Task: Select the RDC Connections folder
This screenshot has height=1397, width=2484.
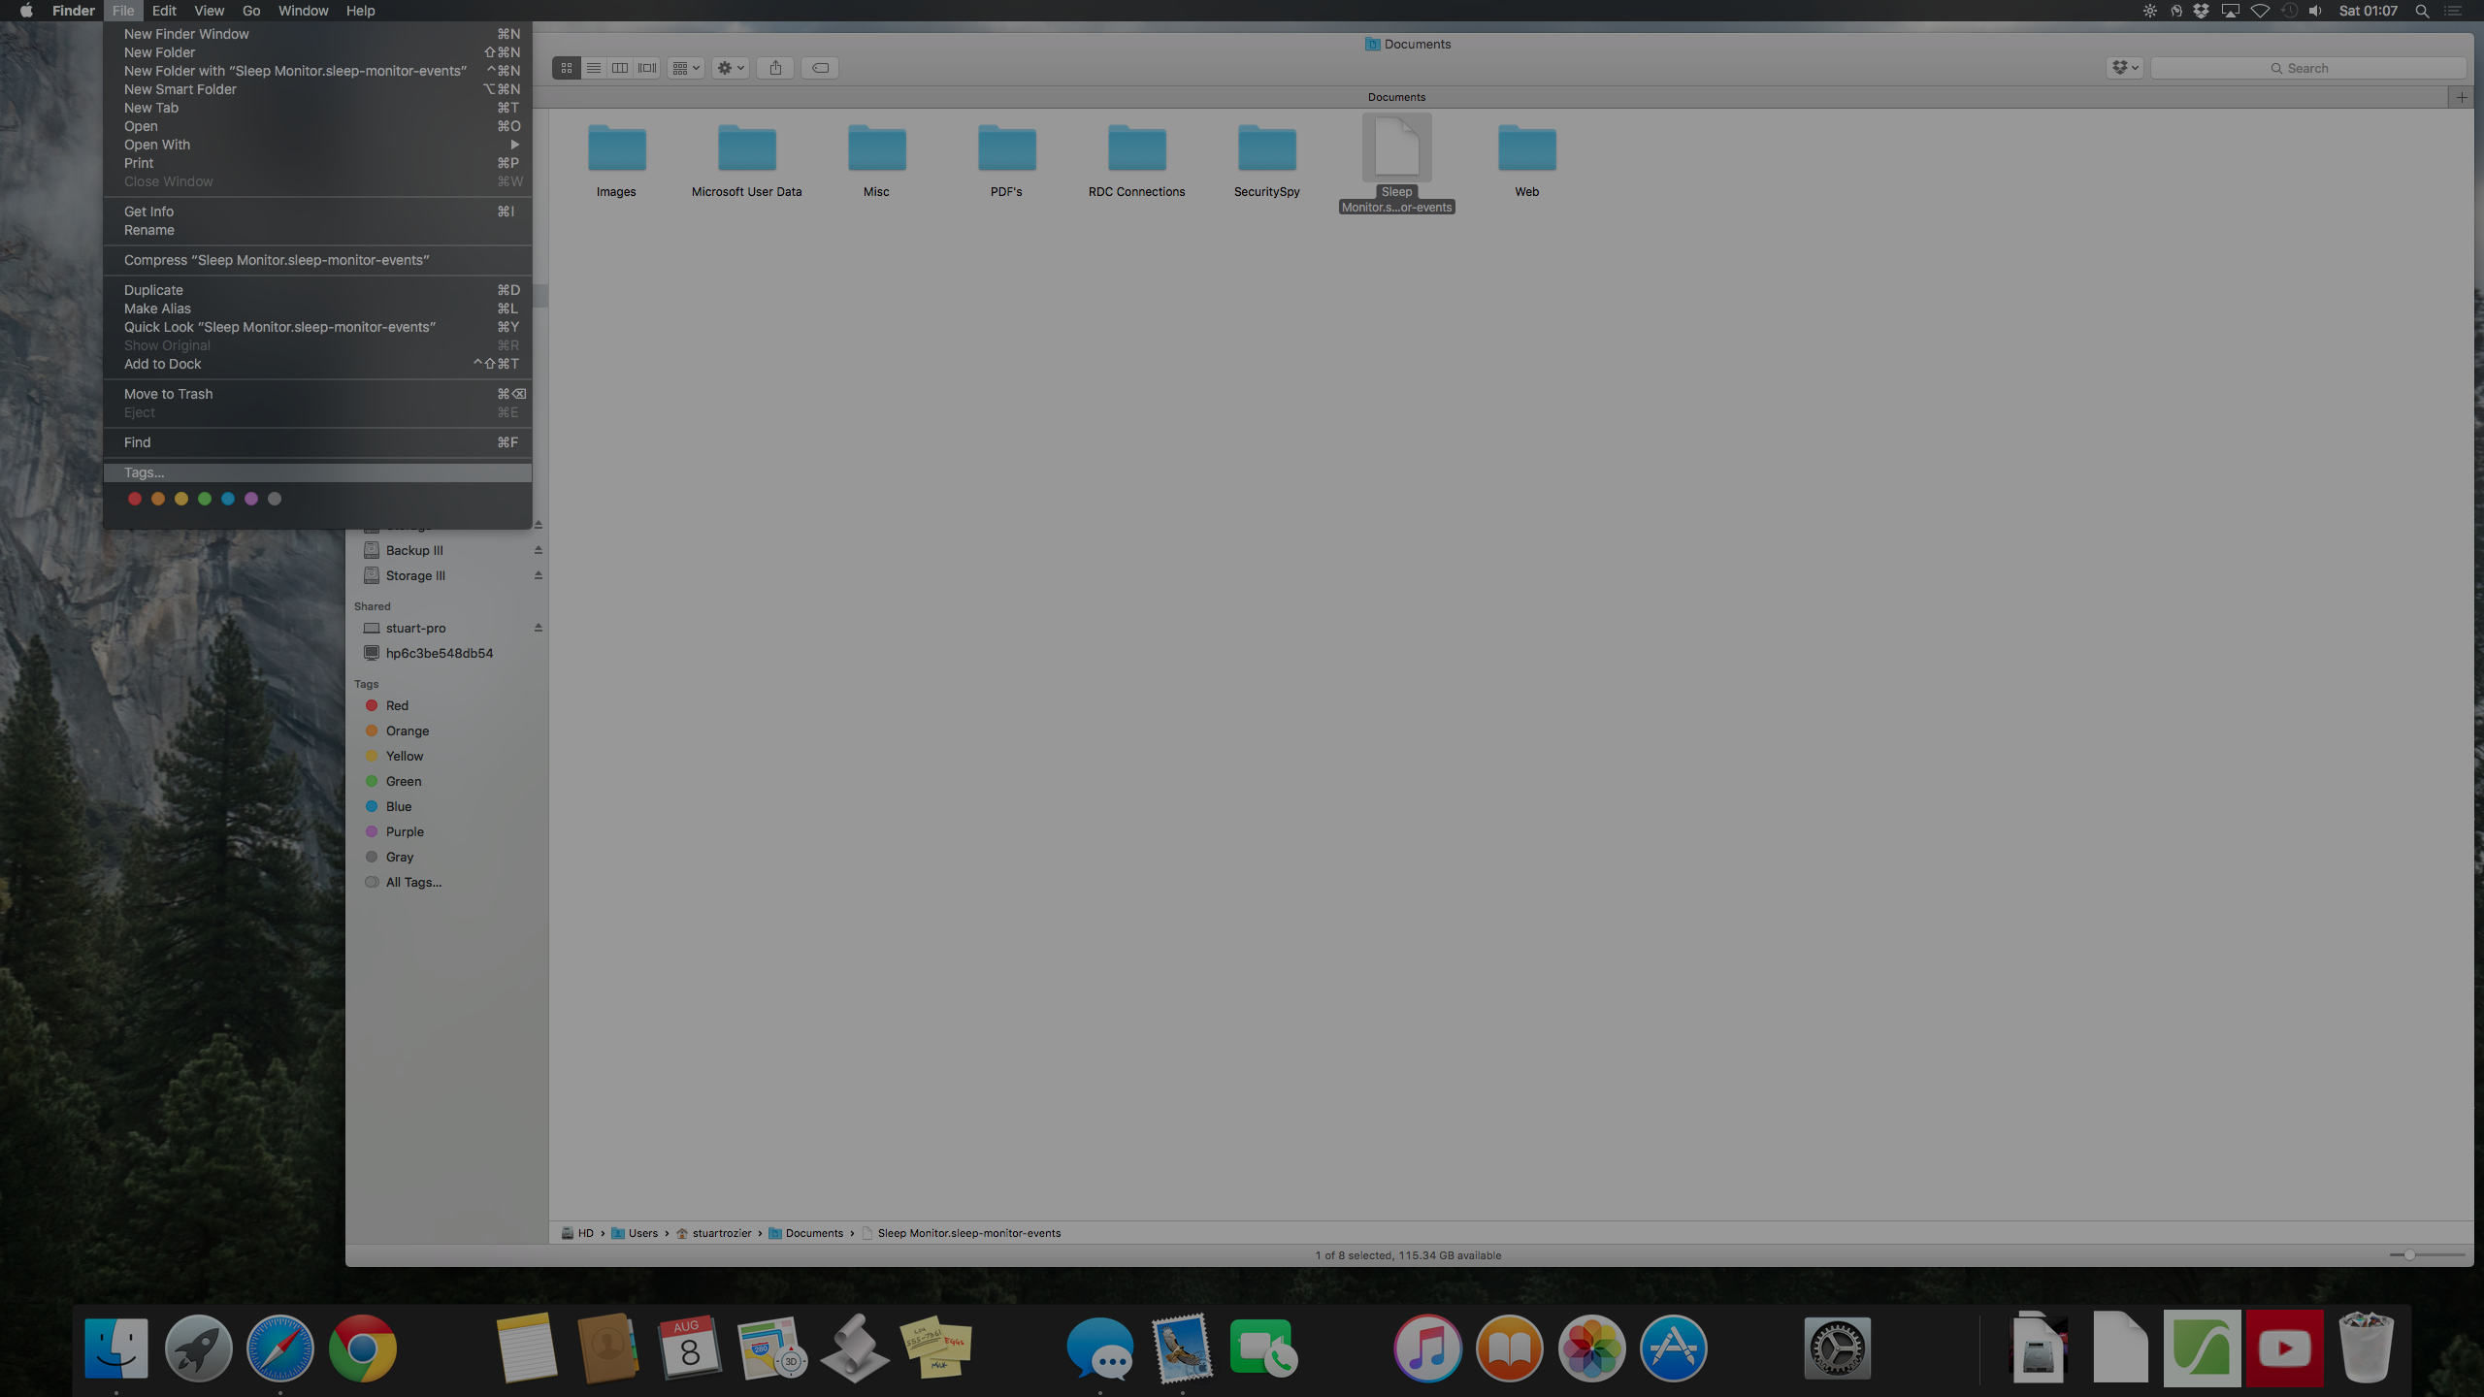Action: coord(1137,161)
